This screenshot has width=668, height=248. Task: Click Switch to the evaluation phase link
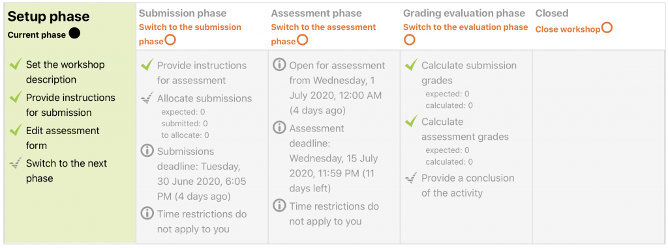[x=466, y=27]
